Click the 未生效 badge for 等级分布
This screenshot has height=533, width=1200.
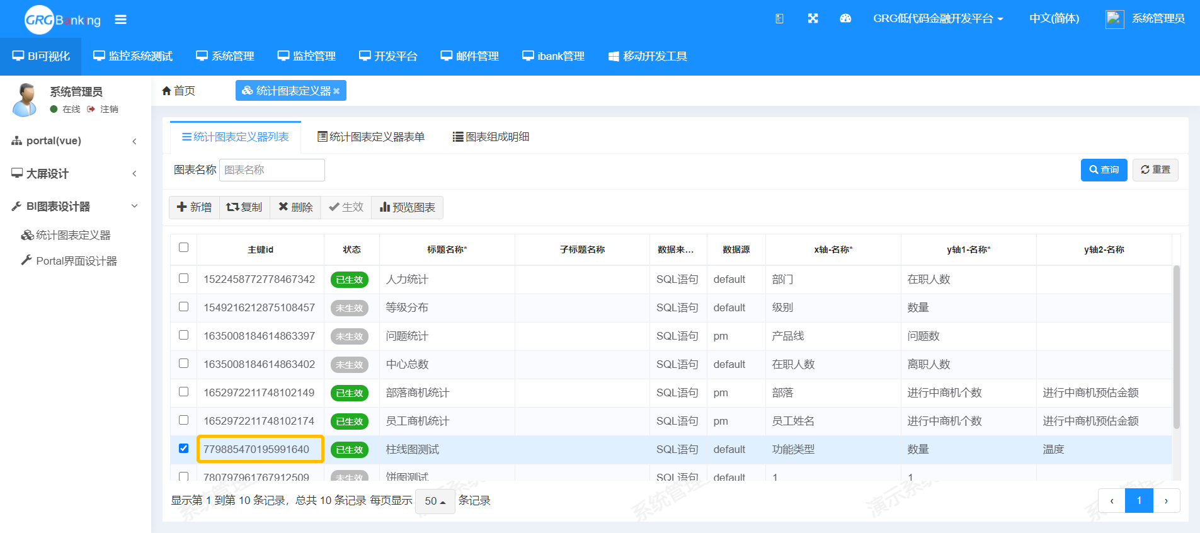(x=350, y=308)
